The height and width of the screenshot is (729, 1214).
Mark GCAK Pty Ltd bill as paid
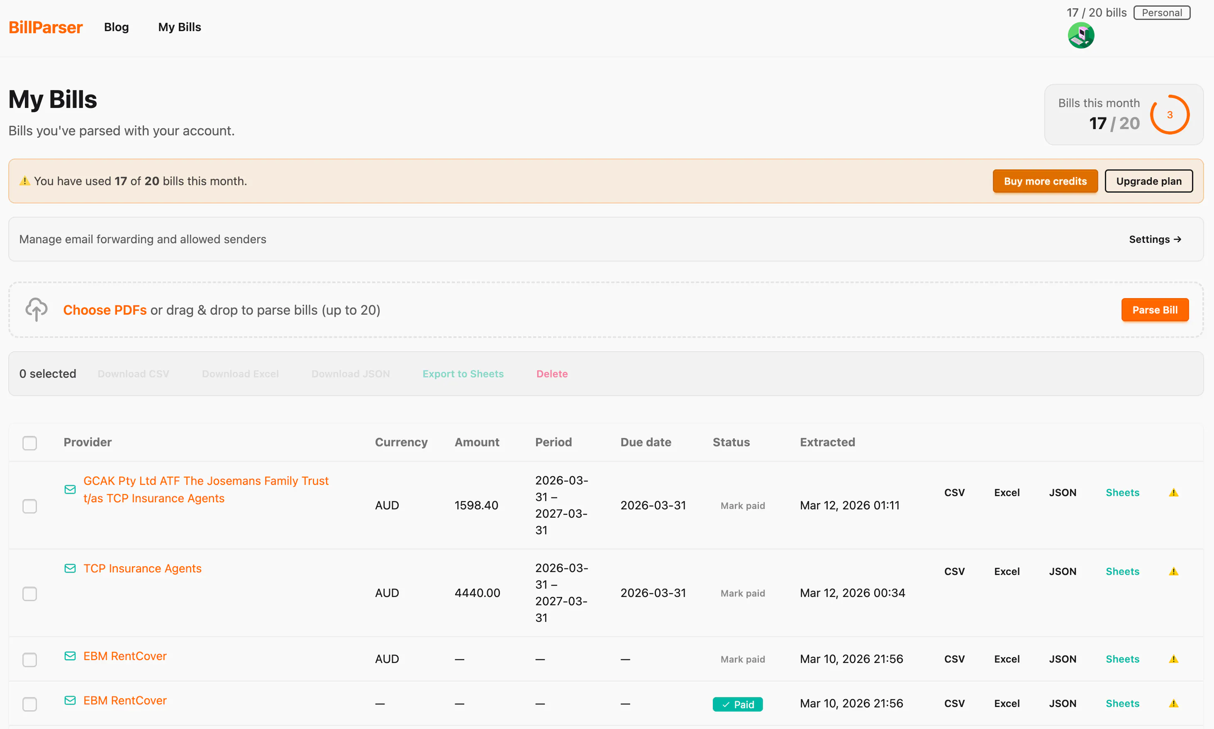pyautogui.click(x=742, y=506)
